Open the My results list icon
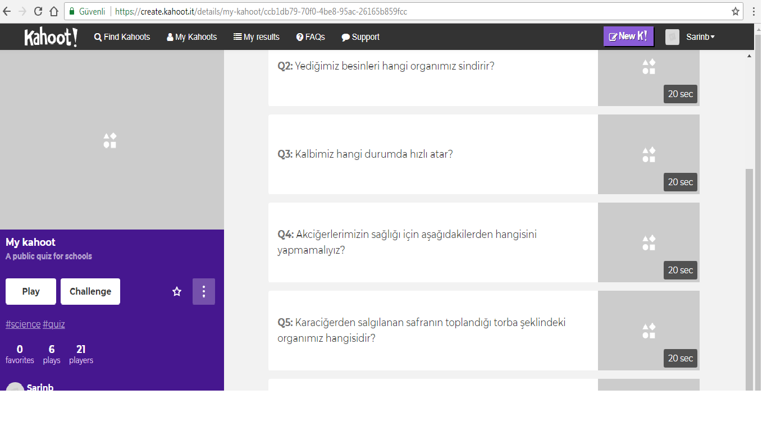This screenshot has width=767, height=431. click(x=236, y=36)
